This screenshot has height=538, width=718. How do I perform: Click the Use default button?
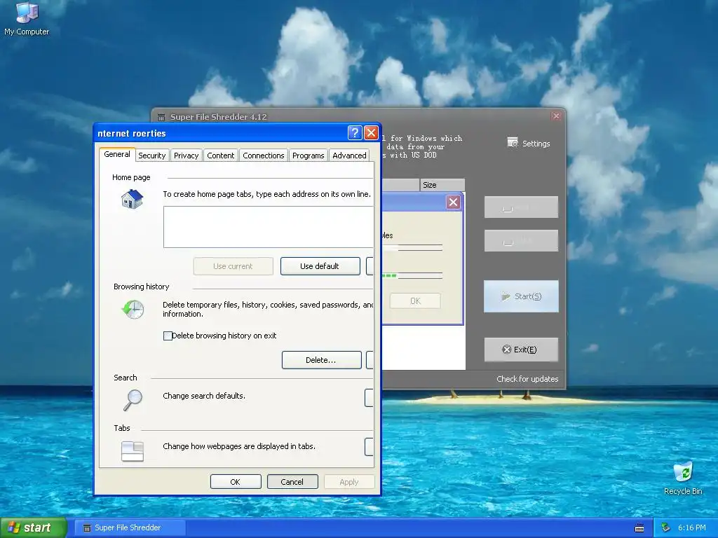click(x=320, y=266)
